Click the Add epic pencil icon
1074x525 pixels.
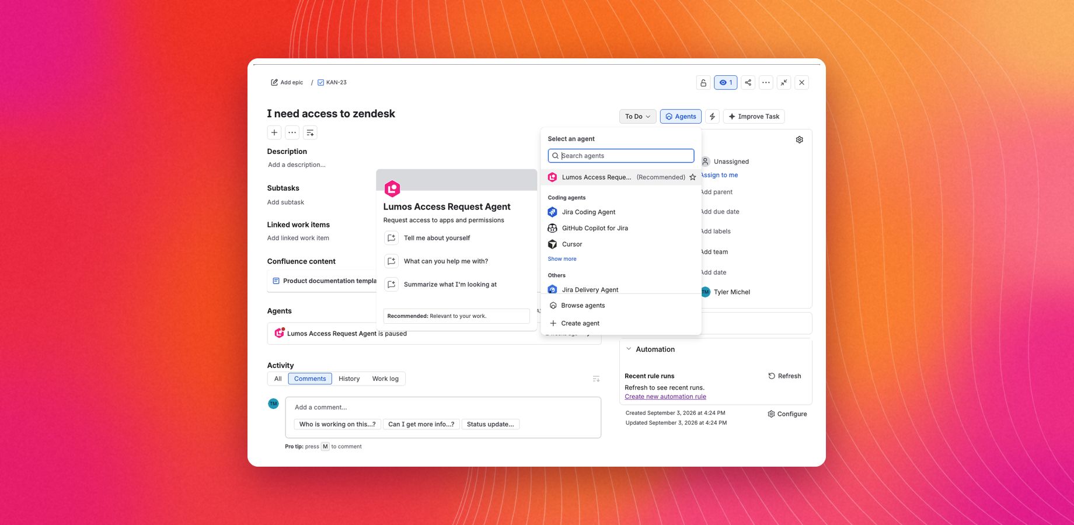pos(274,82)
